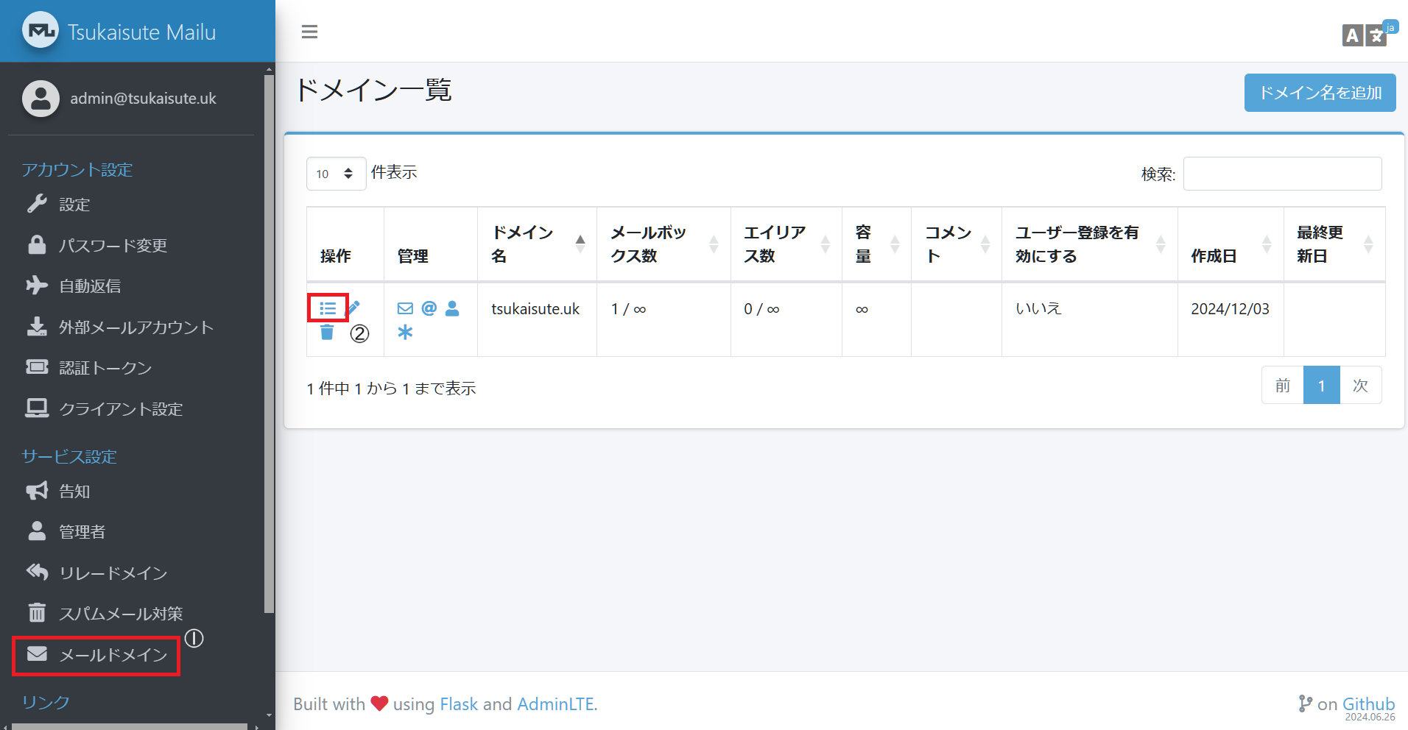Click the admin@tsukaisute.uk profile avatar
This screenshot has width=1408, height=730.
(41, 98)
